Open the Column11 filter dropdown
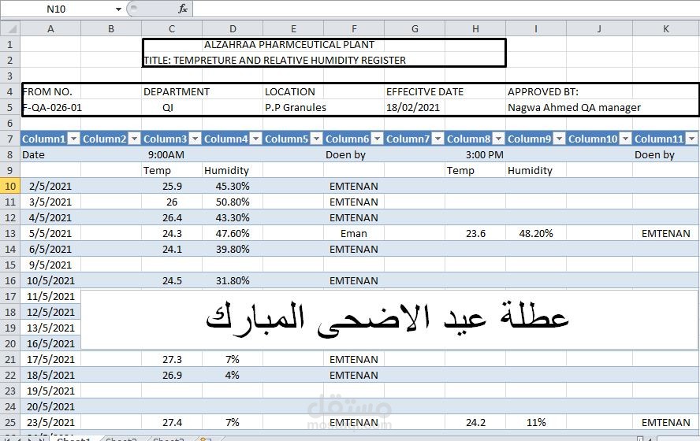 coord(691,139)
